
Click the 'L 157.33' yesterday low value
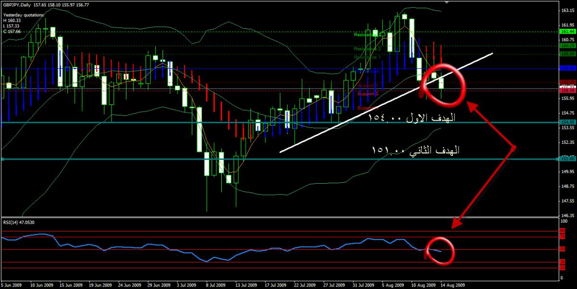click(12, 25)
